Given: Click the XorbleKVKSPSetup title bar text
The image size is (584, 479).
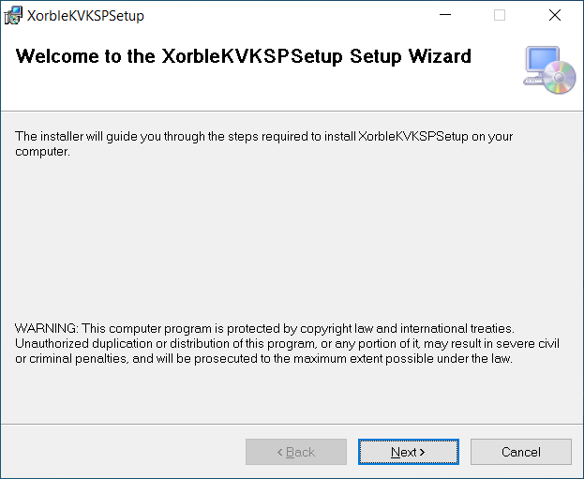Looking at the screenshot, I should (x=85, y=16).
